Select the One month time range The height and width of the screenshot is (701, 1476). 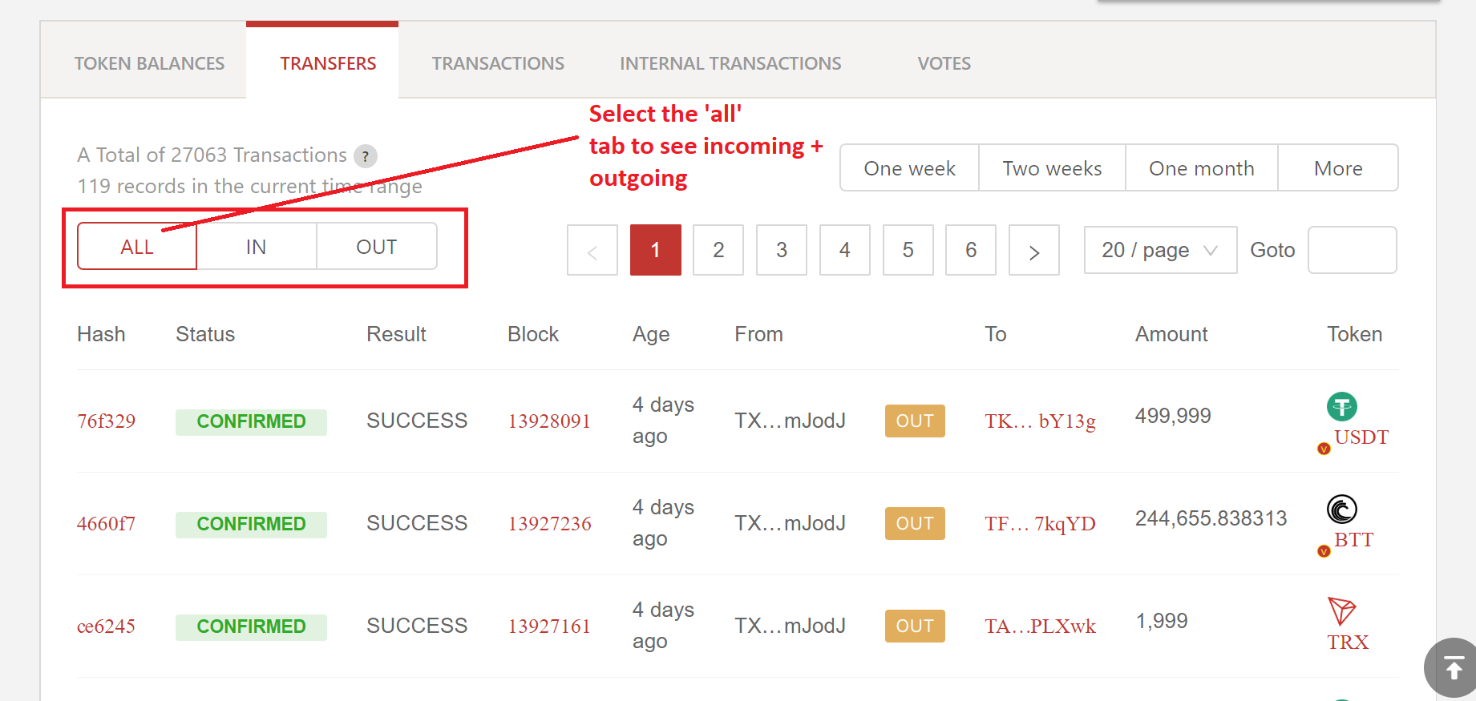click(x=1201, y=168)
